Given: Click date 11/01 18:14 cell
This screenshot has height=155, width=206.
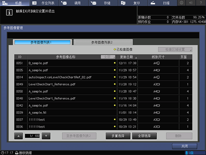Looking at the screenshot, I should coord(128,113).
